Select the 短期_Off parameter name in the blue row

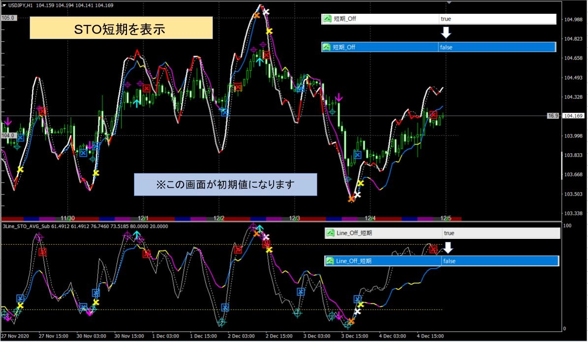344,47
